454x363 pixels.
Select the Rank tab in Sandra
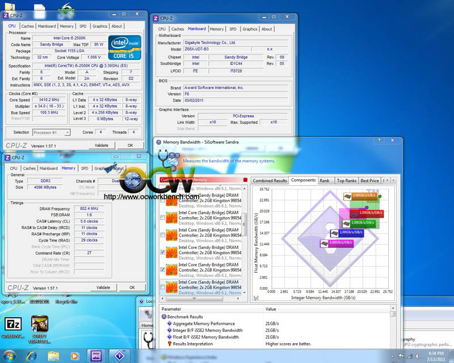coord(325,180)
